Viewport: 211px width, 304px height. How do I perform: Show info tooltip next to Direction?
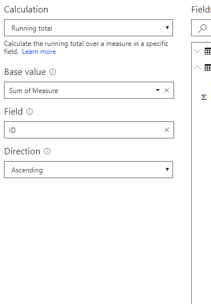tap(47, 151)
